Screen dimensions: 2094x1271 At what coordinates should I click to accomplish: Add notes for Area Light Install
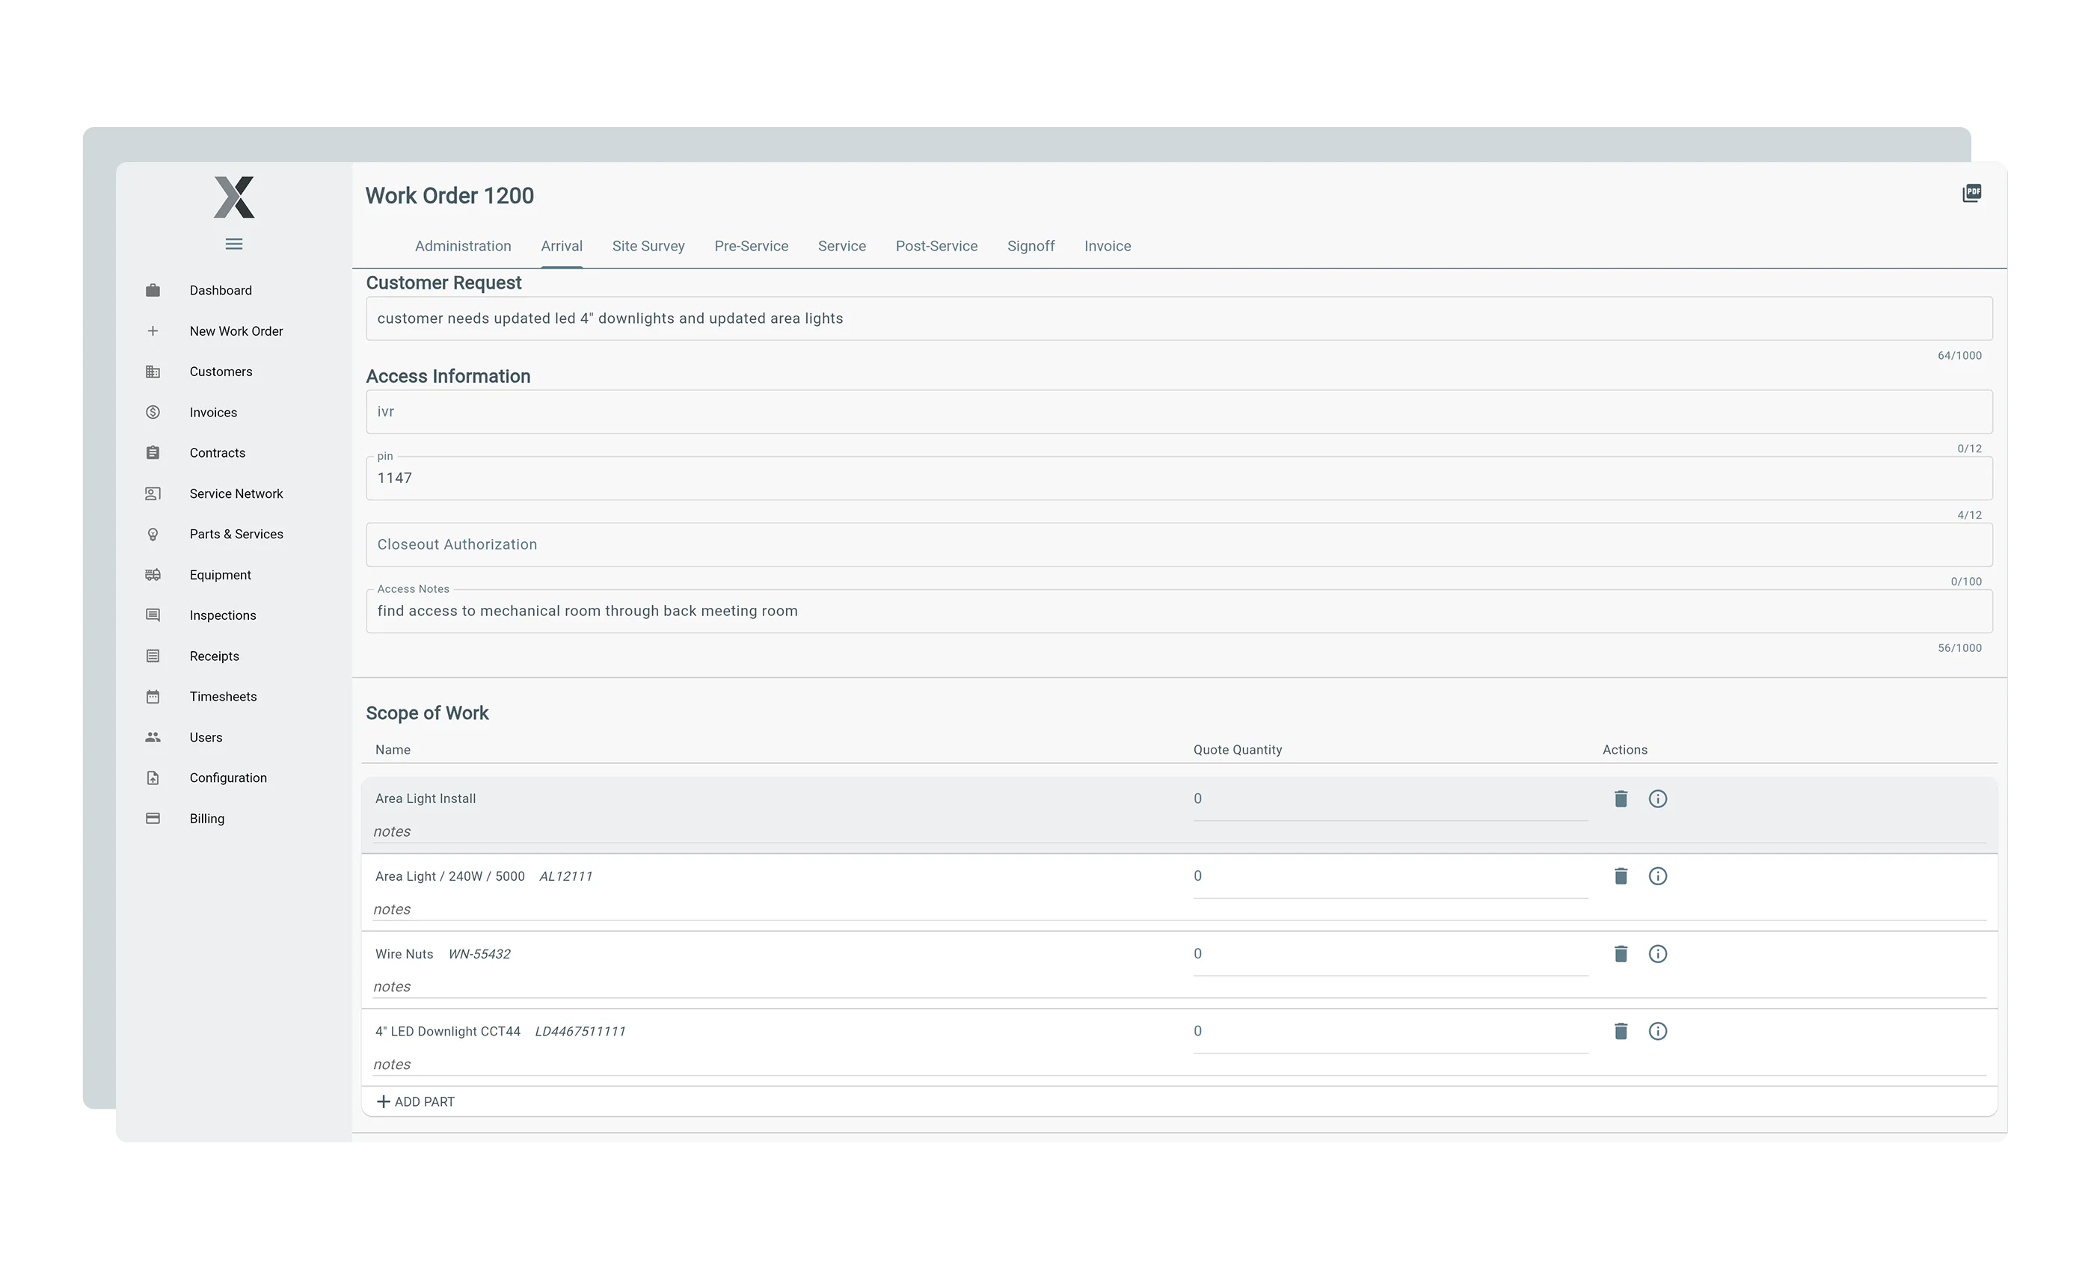coord(1179,831)
